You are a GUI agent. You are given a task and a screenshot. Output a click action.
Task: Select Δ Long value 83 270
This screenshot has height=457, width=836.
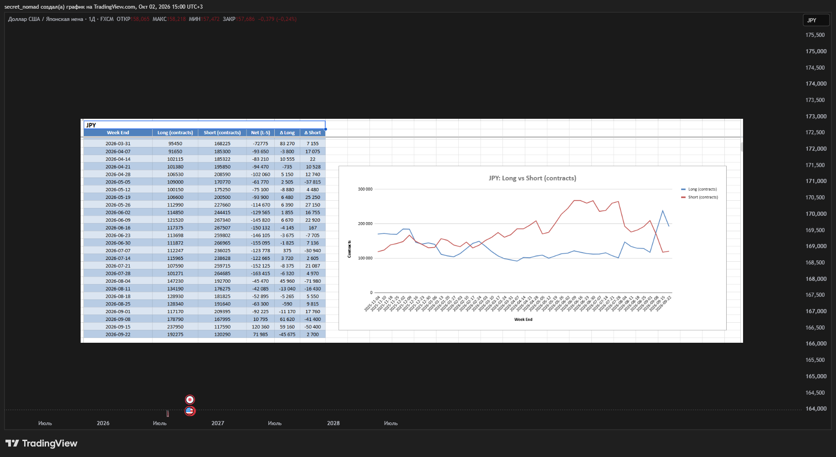point(287,144)
